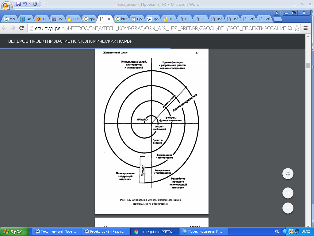Click the RU language indicator in taskbar
The width and height of the screenshot is (314, 236).
[x=277, y=231]
